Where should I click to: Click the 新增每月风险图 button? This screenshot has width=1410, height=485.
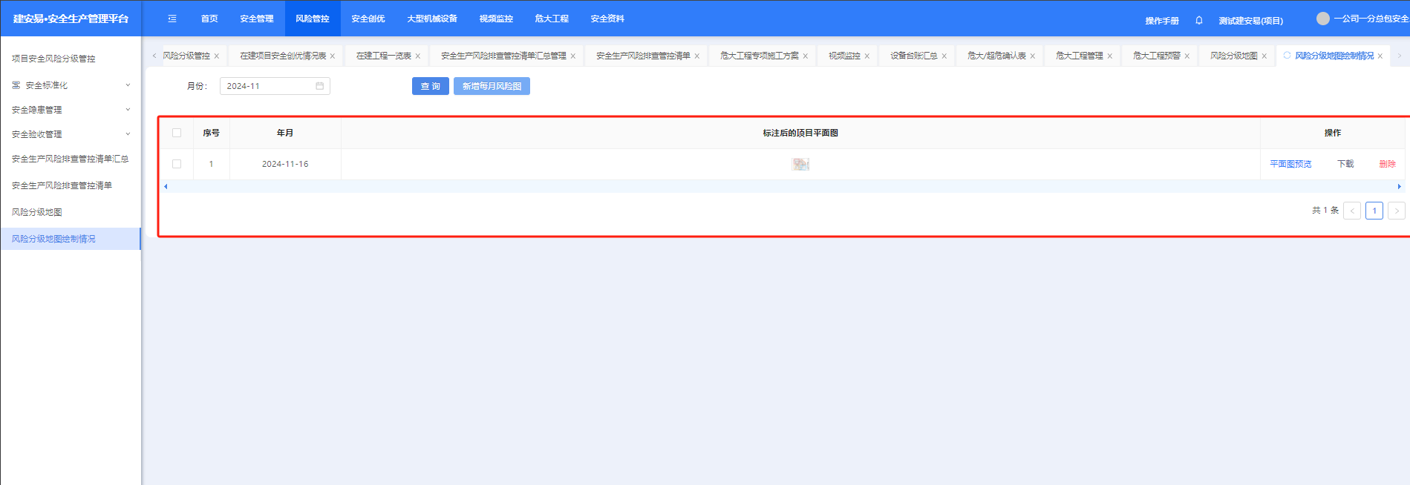(x=492, y=86)
